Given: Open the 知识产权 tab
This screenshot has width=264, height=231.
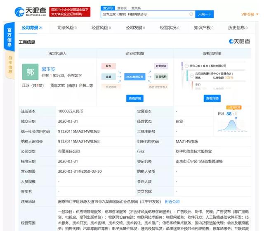Looking at the screenshot, I should click(203, 28).
